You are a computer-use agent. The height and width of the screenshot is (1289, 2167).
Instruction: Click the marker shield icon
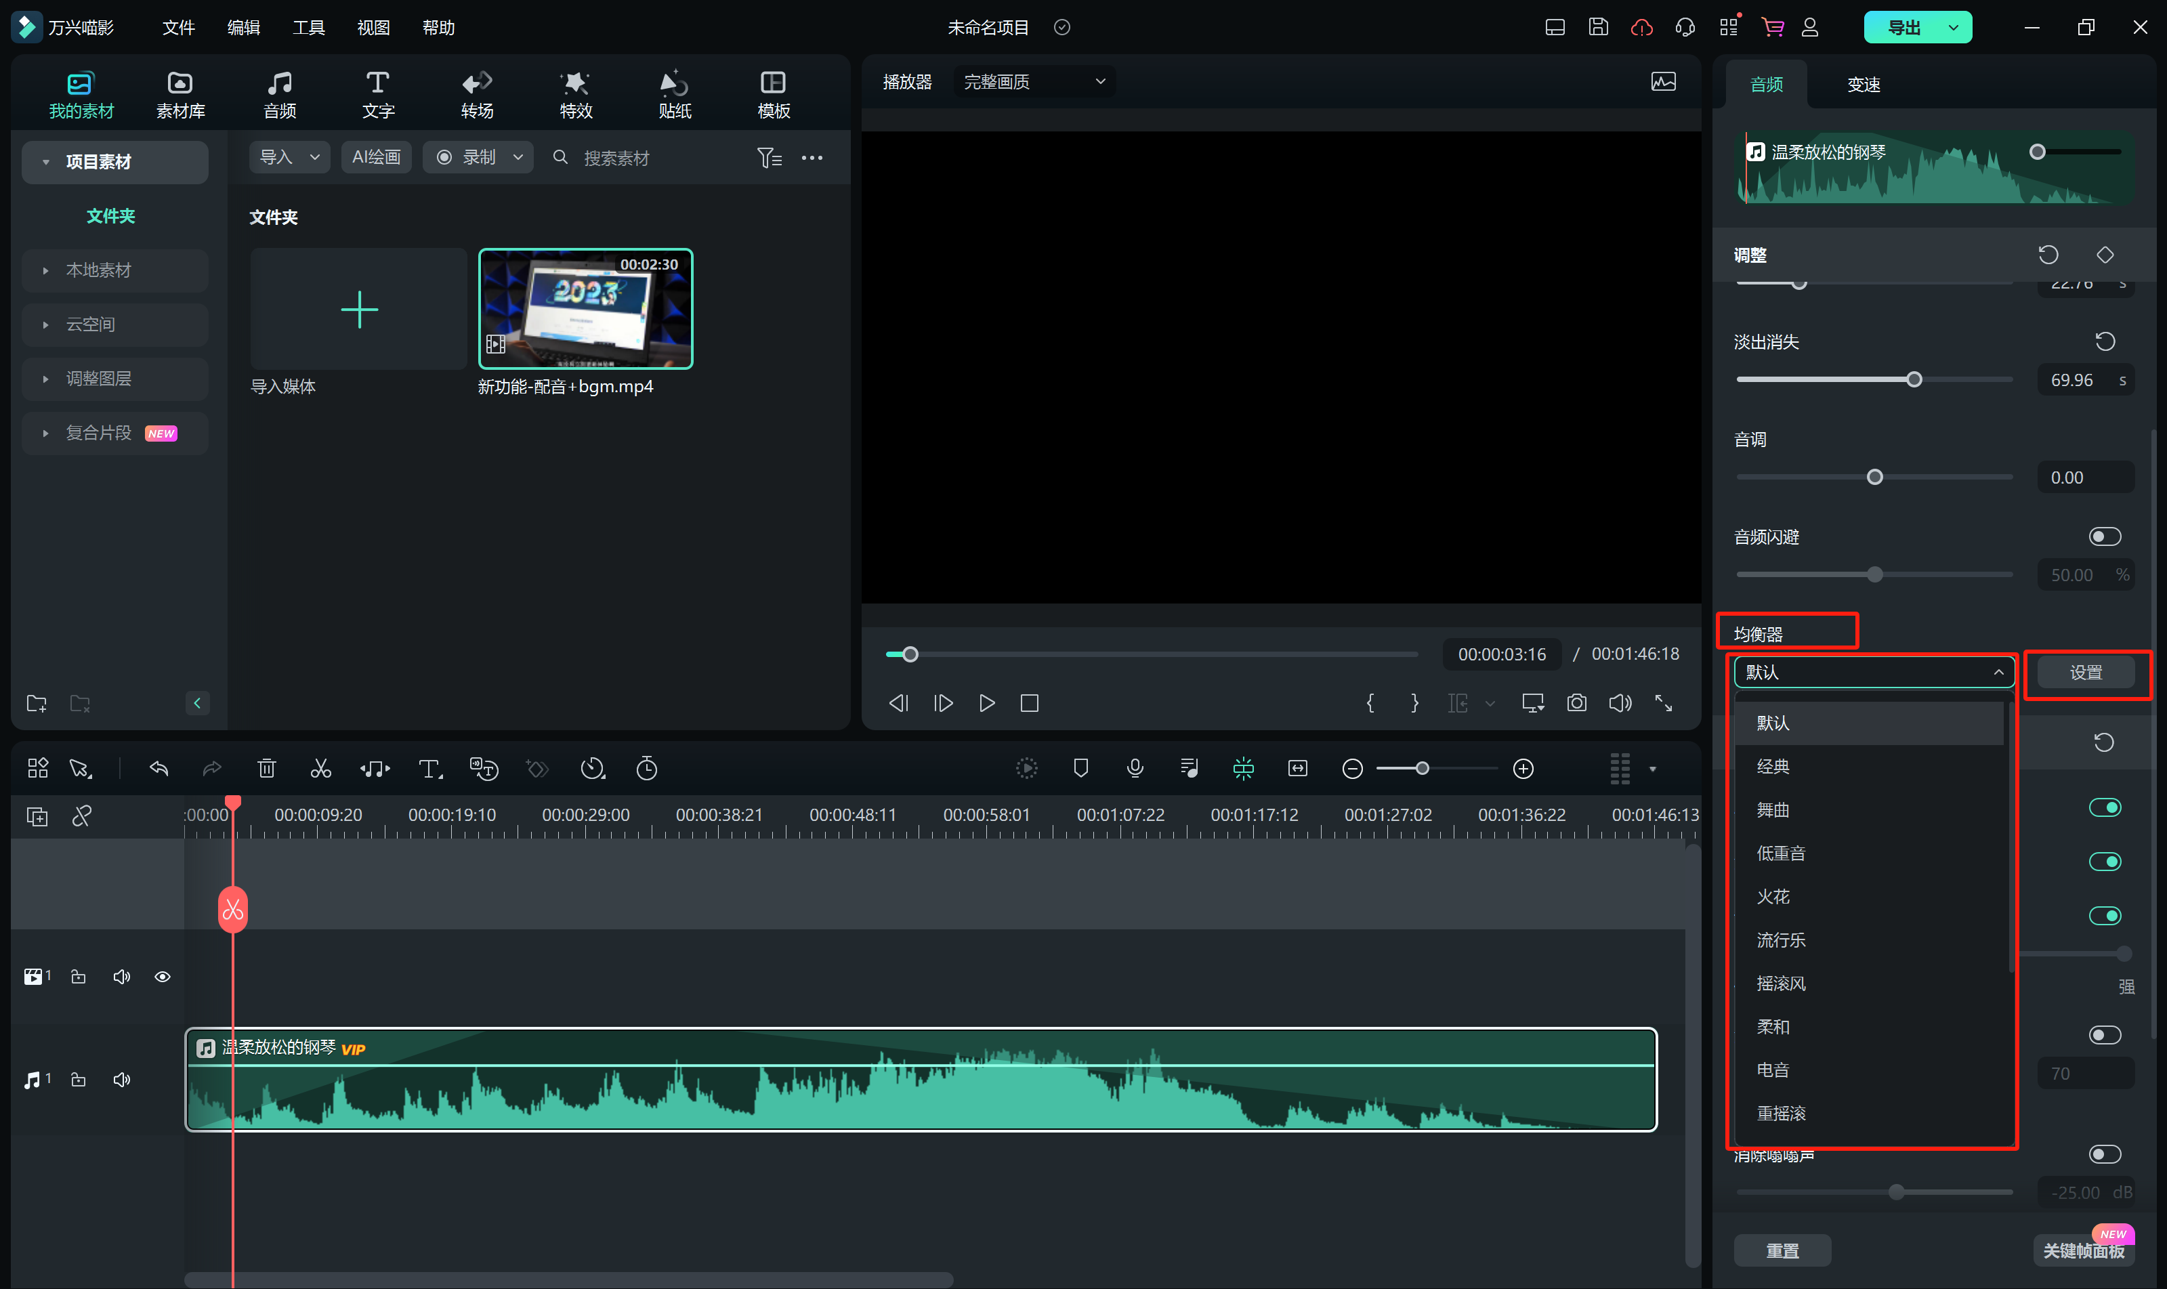tap(1080, 769)
